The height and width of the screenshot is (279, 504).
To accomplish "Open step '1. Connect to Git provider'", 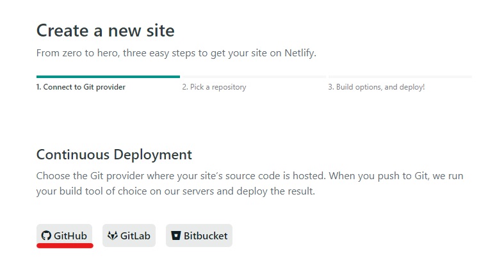I will click(81, 87).
